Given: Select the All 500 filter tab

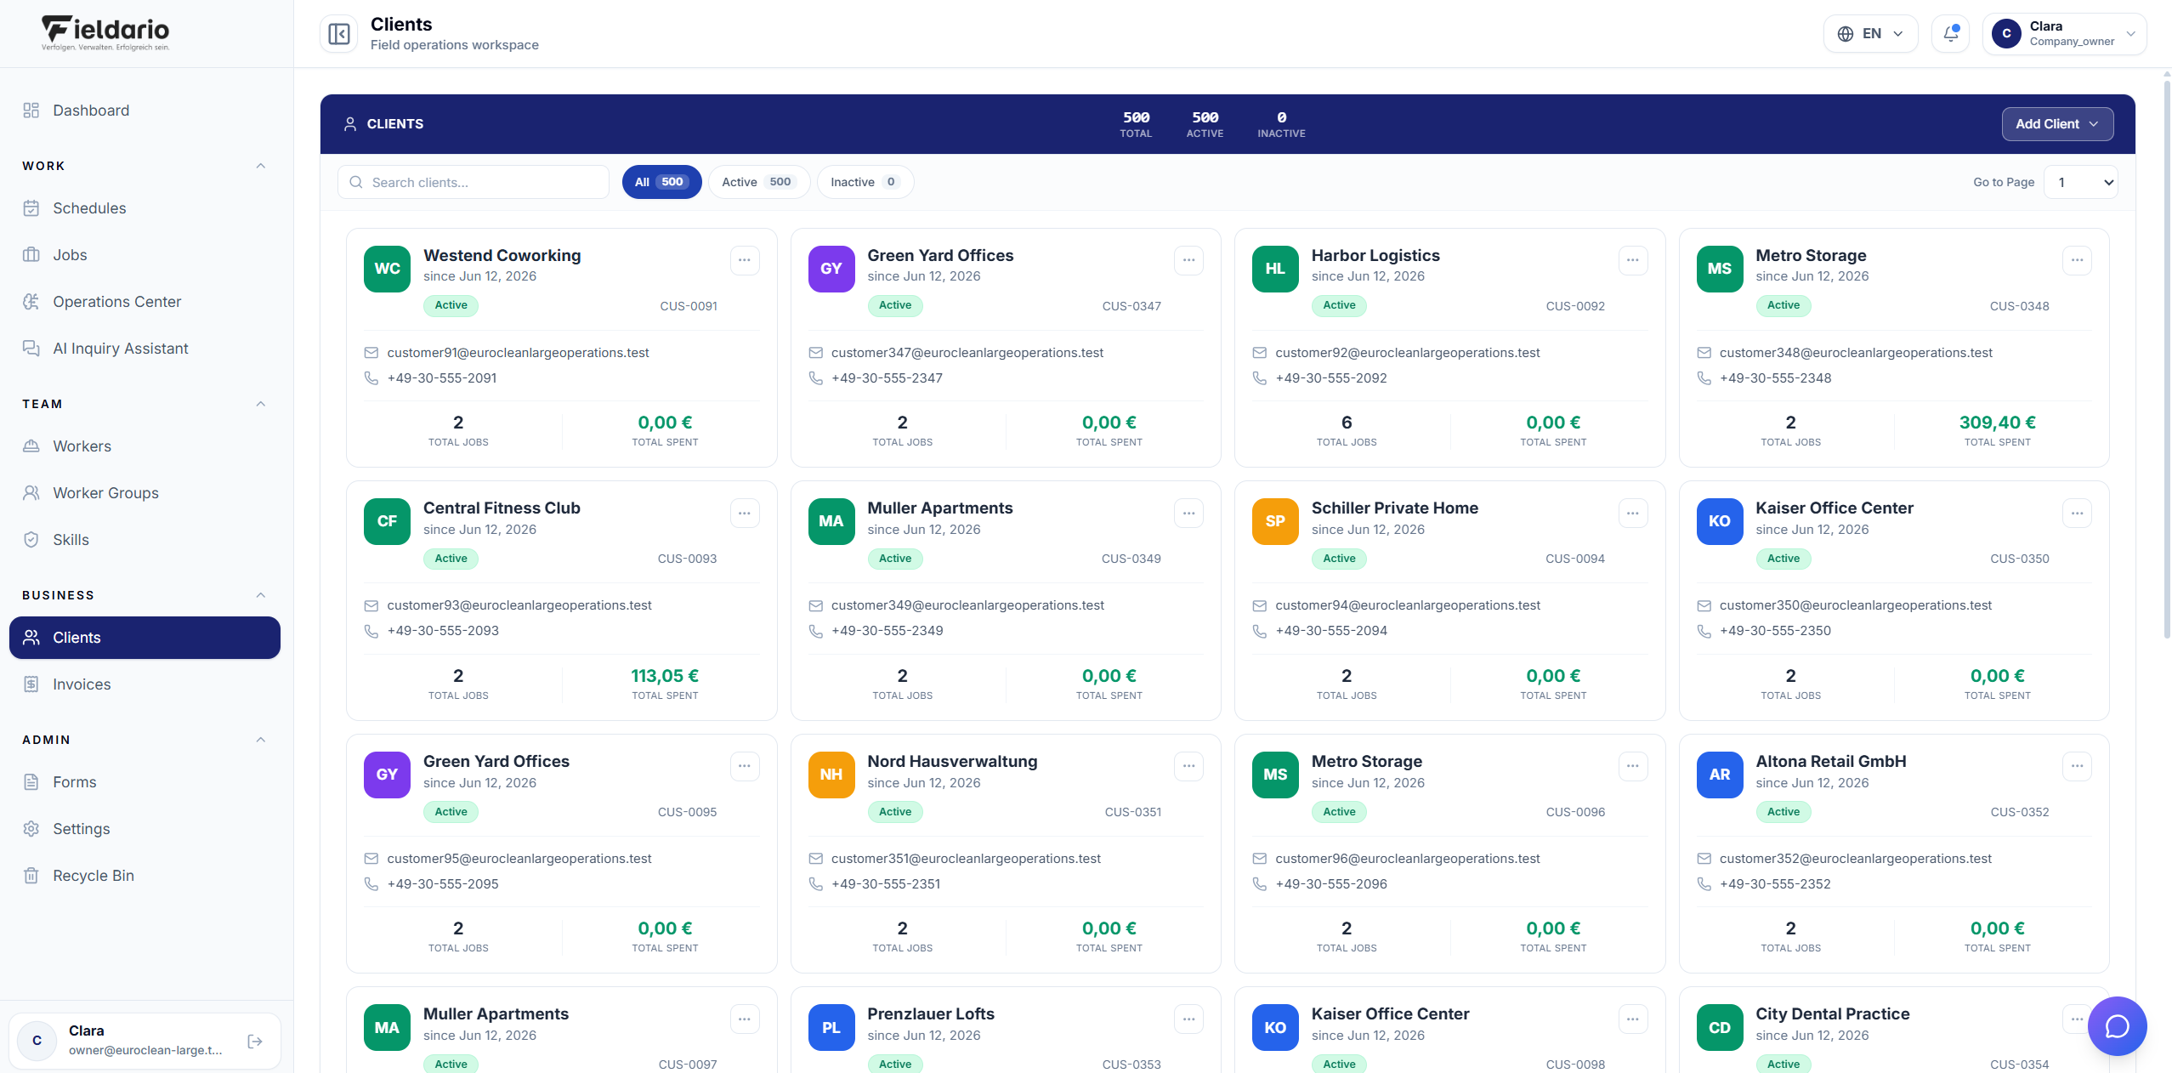Looking at the screenshot, I should 661,182.
